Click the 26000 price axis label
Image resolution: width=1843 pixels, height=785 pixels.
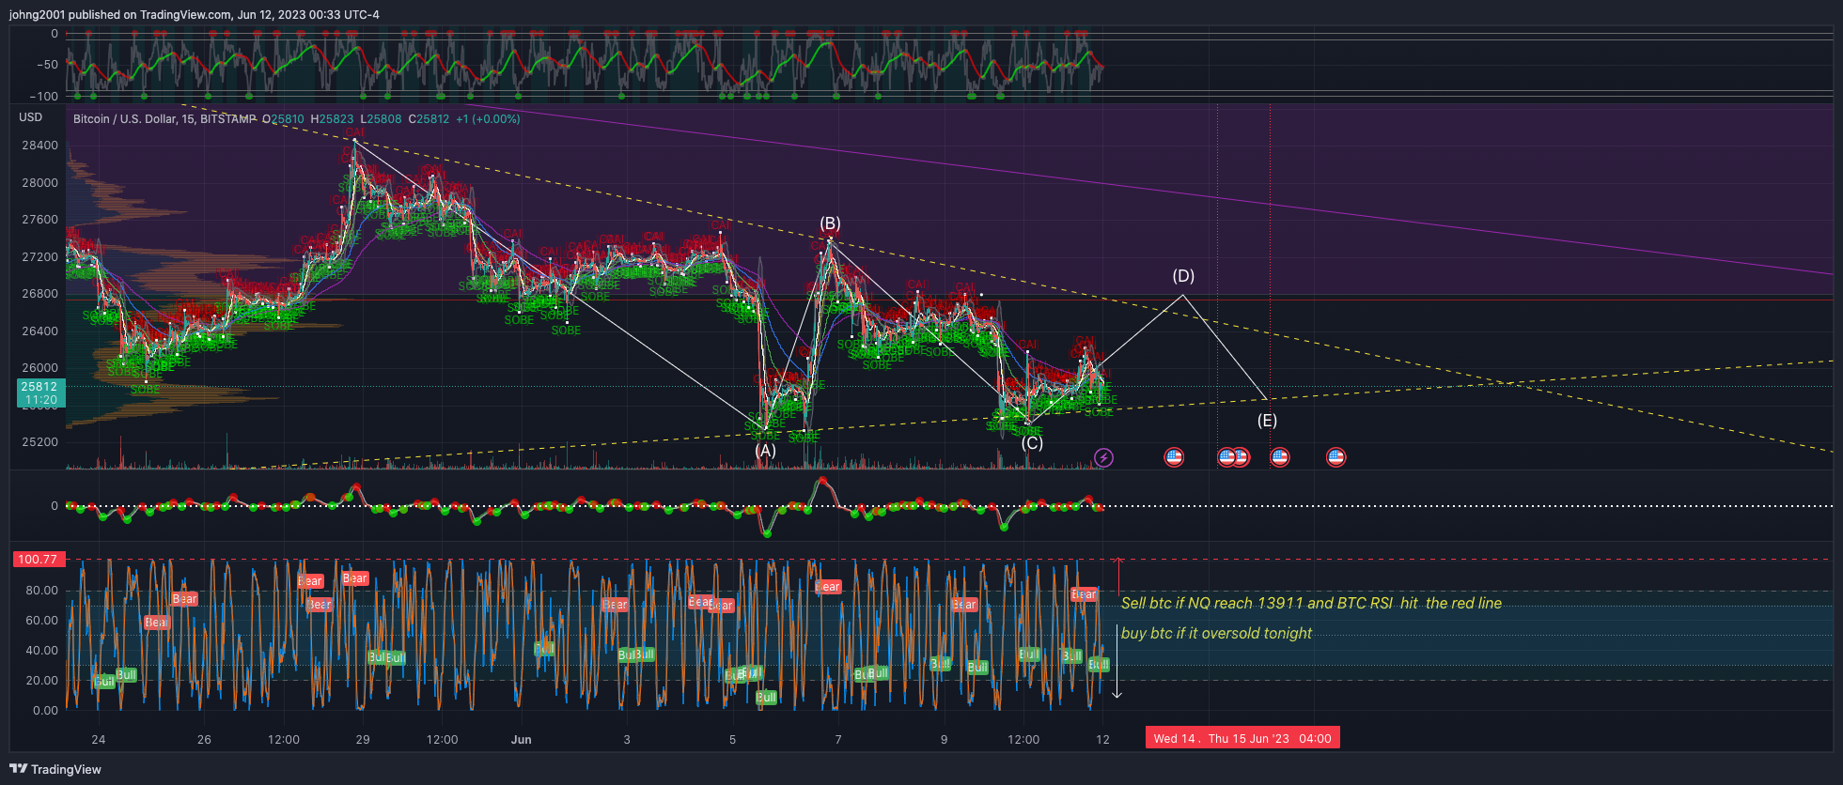tap(39, 368)
